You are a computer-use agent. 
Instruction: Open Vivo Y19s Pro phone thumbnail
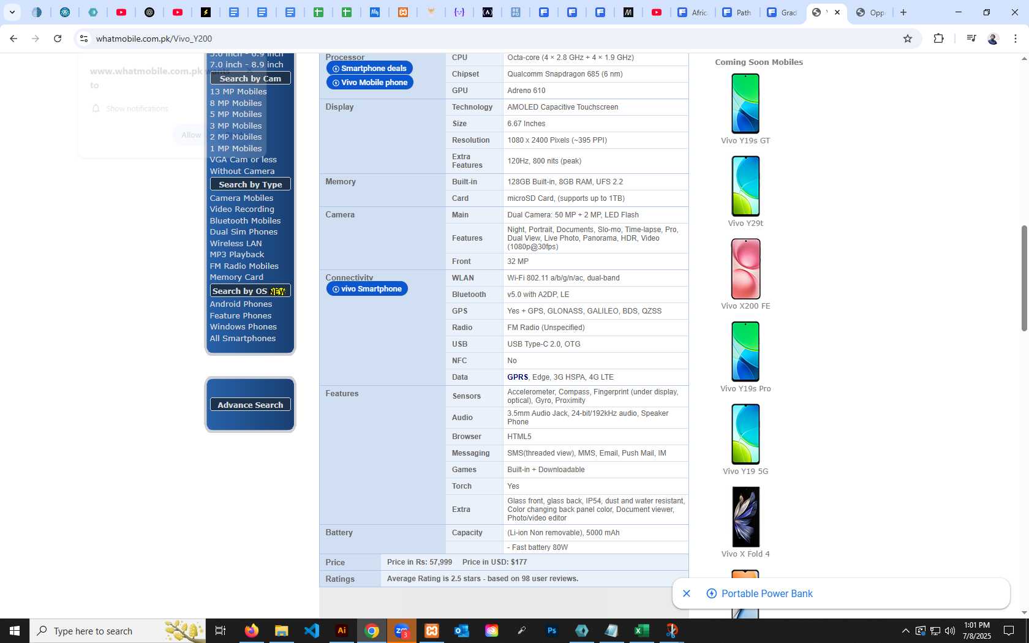point(745,352)
